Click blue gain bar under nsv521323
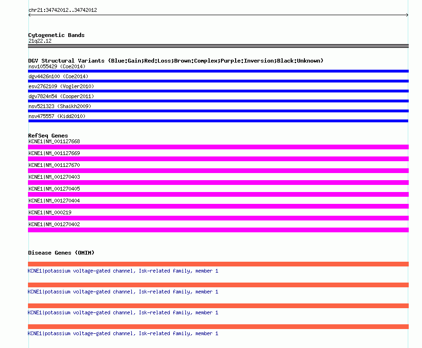422x348 pixels. pyautogui.click(x=218, y=111)
